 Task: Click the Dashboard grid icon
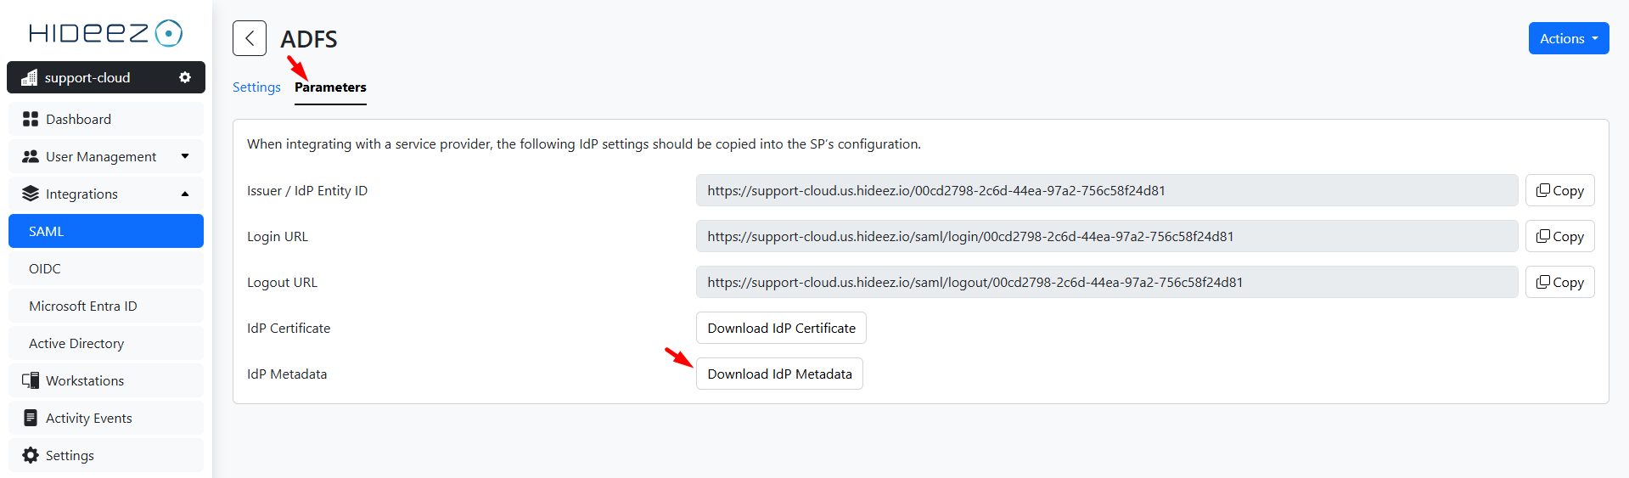pyautogui.click(x=31, y=119)
